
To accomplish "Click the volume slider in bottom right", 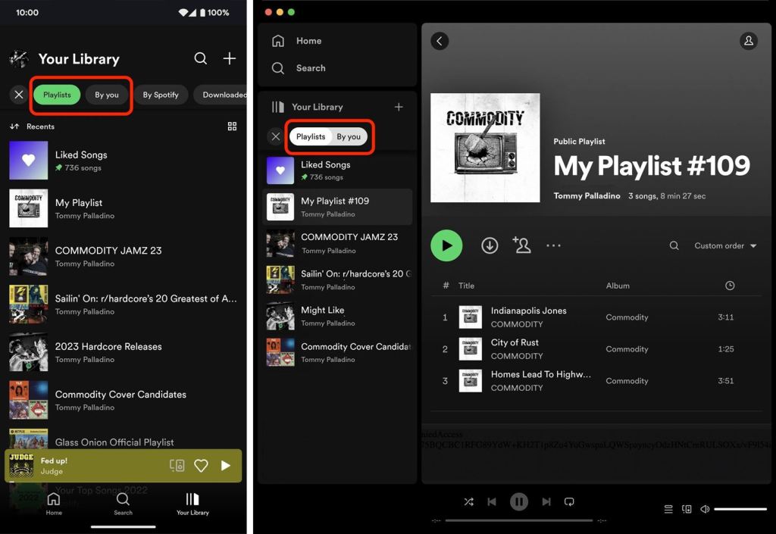I will click(740, 509).
